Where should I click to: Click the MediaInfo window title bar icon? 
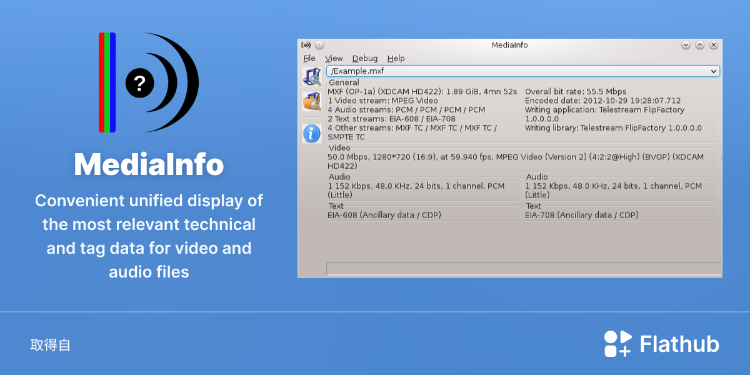pos(306,45)
